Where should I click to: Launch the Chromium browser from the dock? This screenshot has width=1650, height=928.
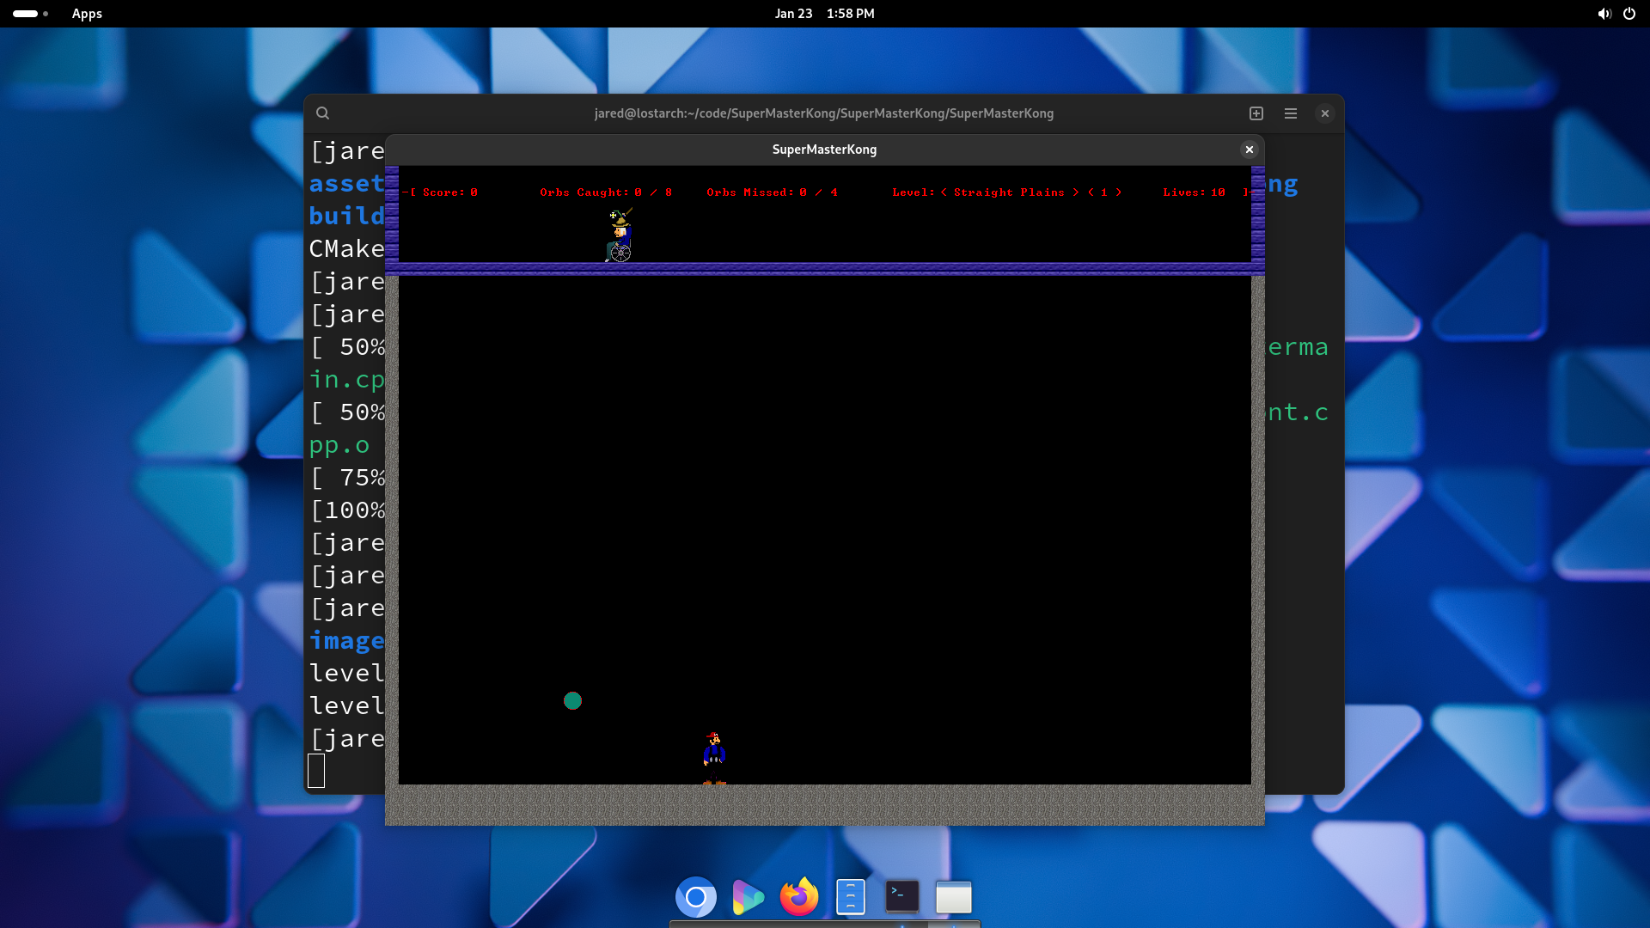696,897
